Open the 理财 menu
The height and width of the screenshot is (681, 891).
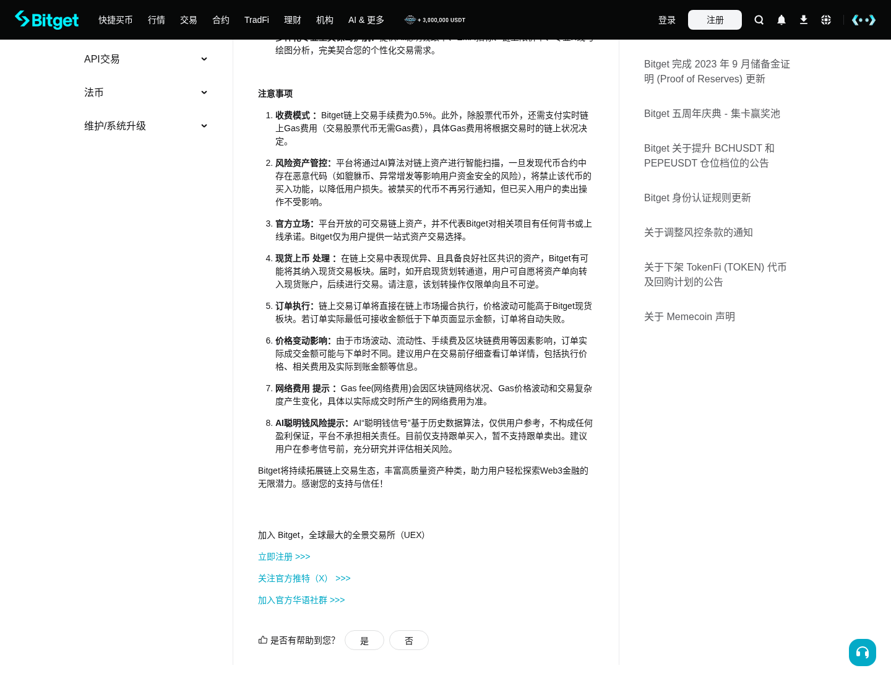293,20
